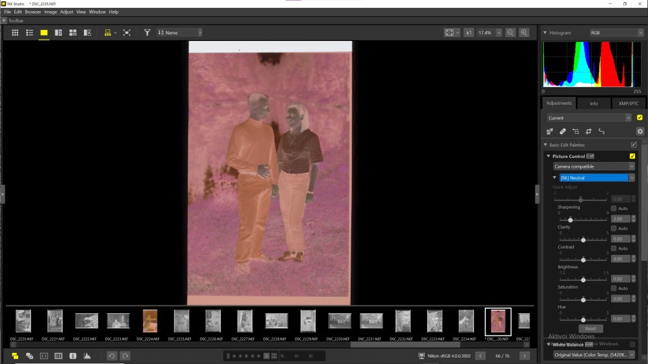Open the Adjust menu
Screen dimensions: 648x364
coord(66,12)
